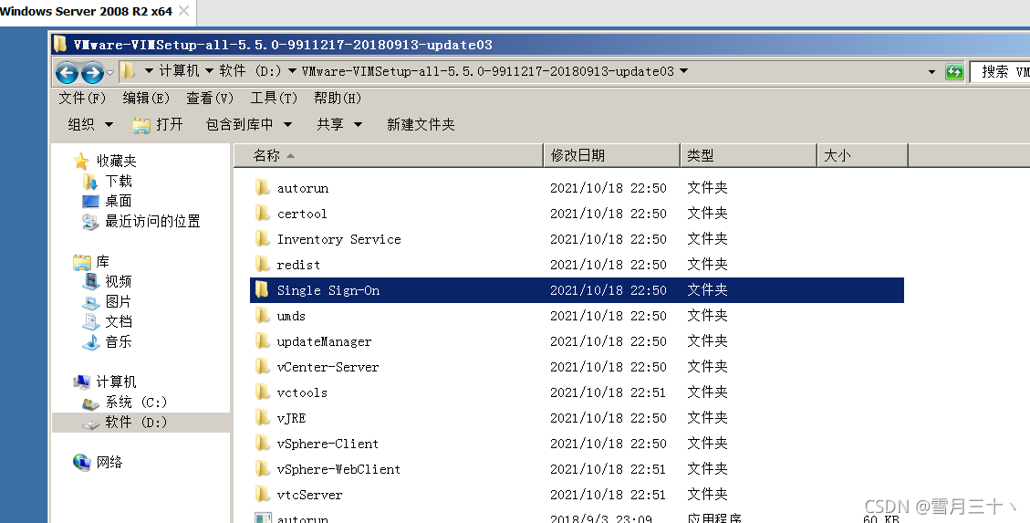Viewport: 1030px width, 523px height.
Task: Sort by the 名称 column header
Action: [389, 156]
